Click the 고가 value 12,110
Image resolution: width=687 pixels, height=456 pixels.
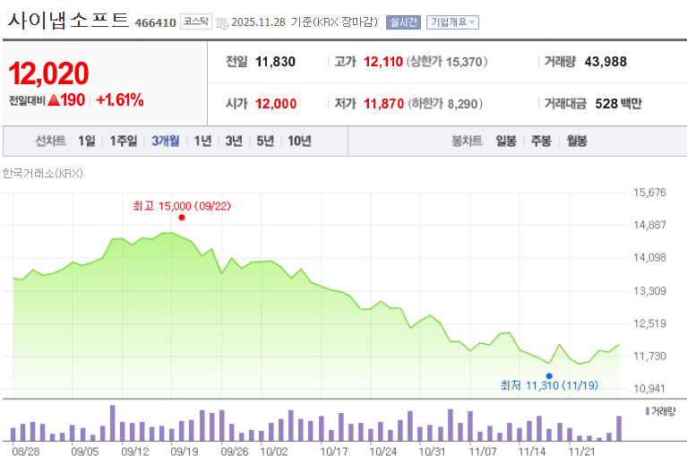click(x=383, y=62)
